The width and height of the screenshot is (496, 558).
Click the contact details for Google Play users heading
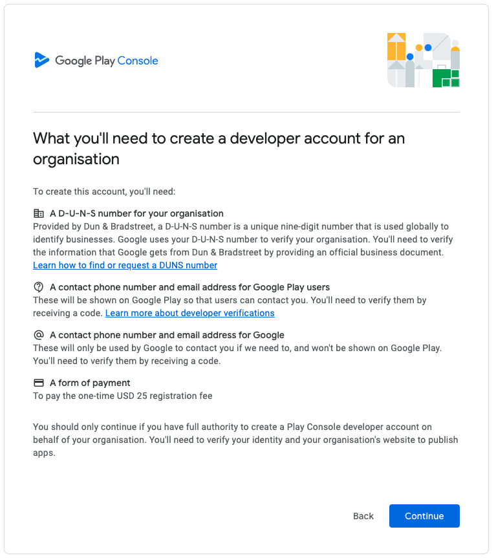tap(189, 287)
